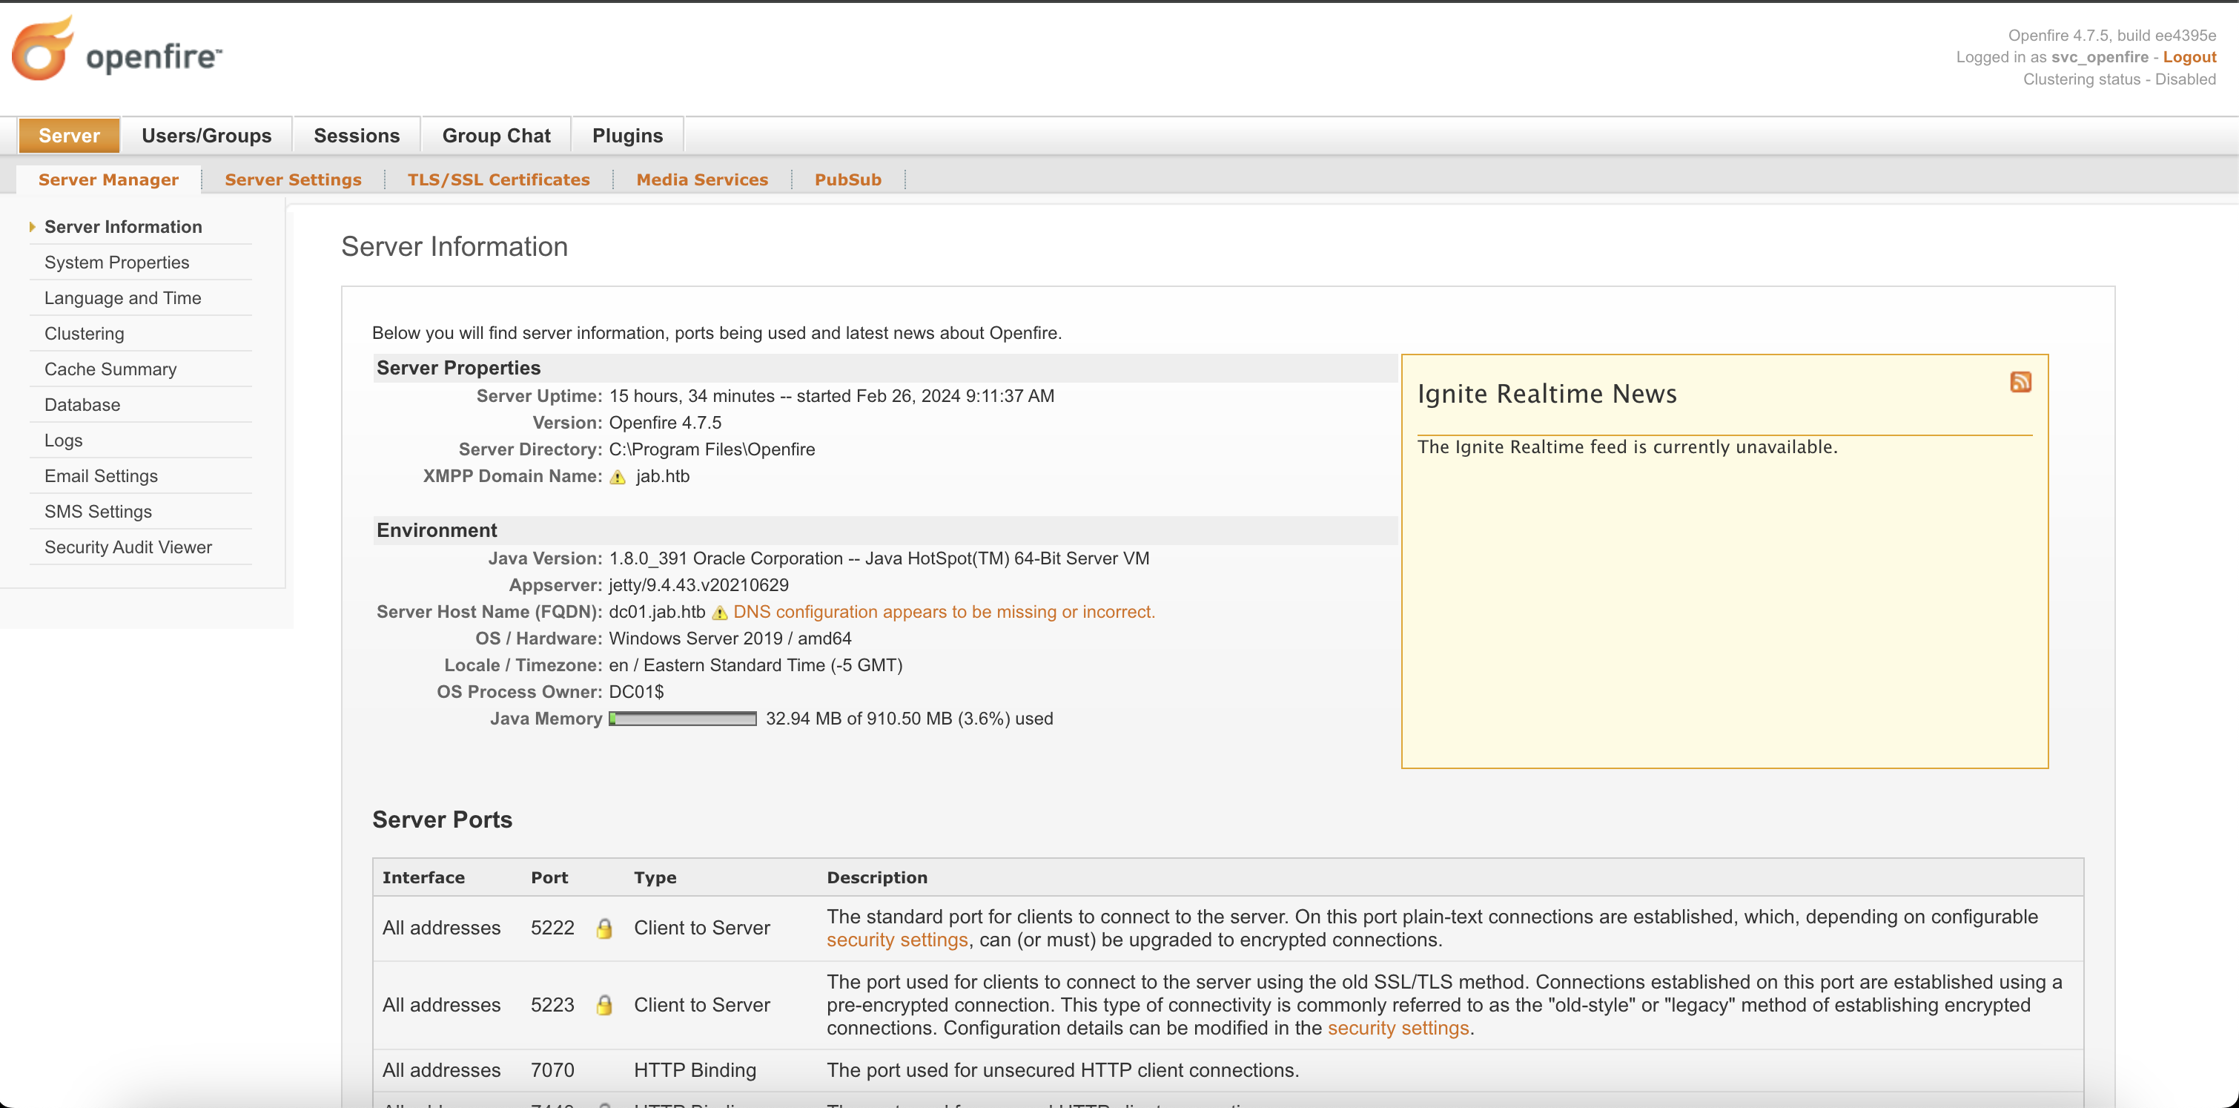Click the DNS configuration warning link
Viewport: 2239px width, 1108px height.
944,613
